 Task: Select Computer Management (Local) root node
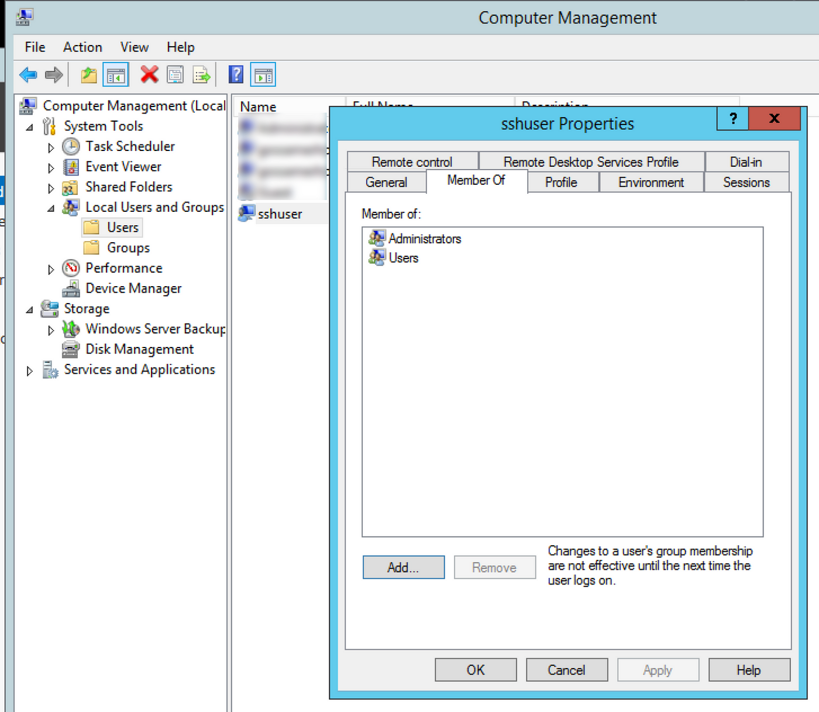tap(123, 106)
